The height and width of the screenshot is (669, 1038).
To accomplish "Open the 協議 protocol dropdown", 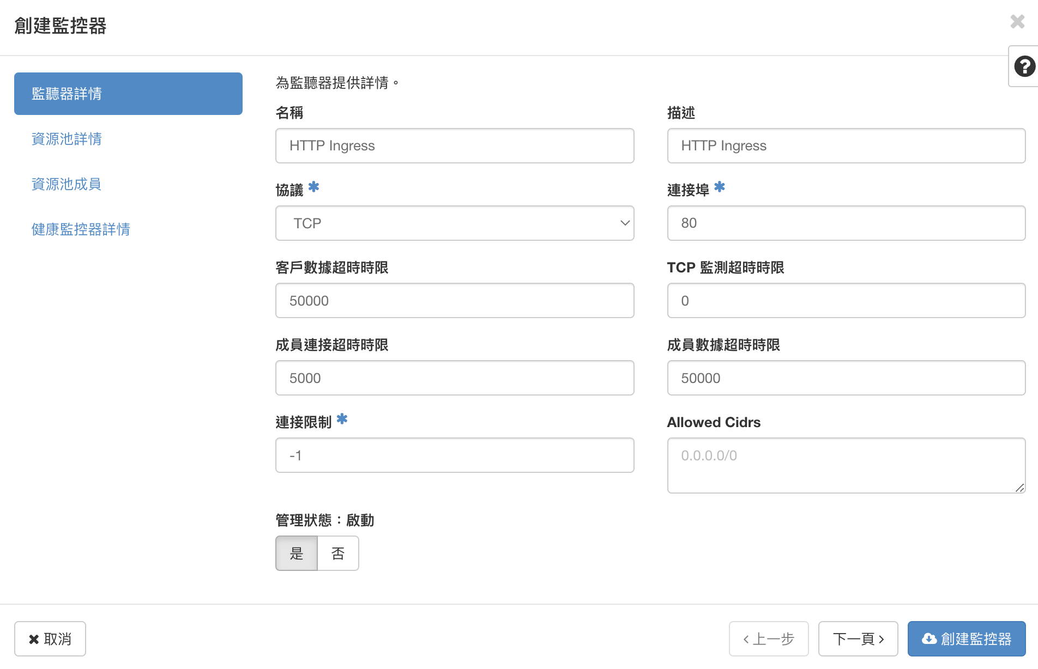I will (x=454, y=223).
